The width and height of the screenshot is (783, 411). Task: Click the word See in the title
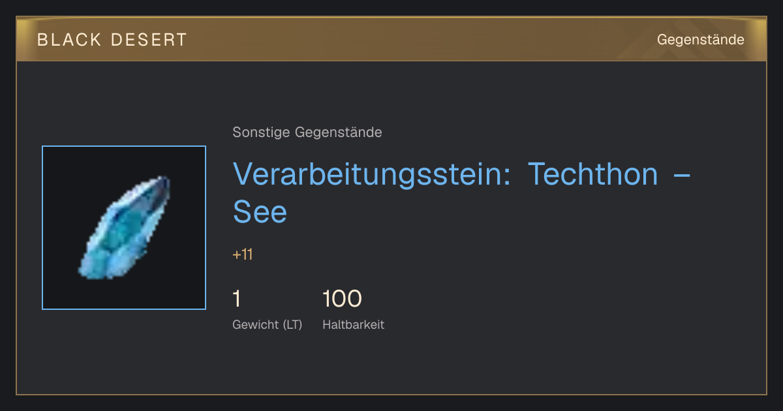(x=260, y=212)
